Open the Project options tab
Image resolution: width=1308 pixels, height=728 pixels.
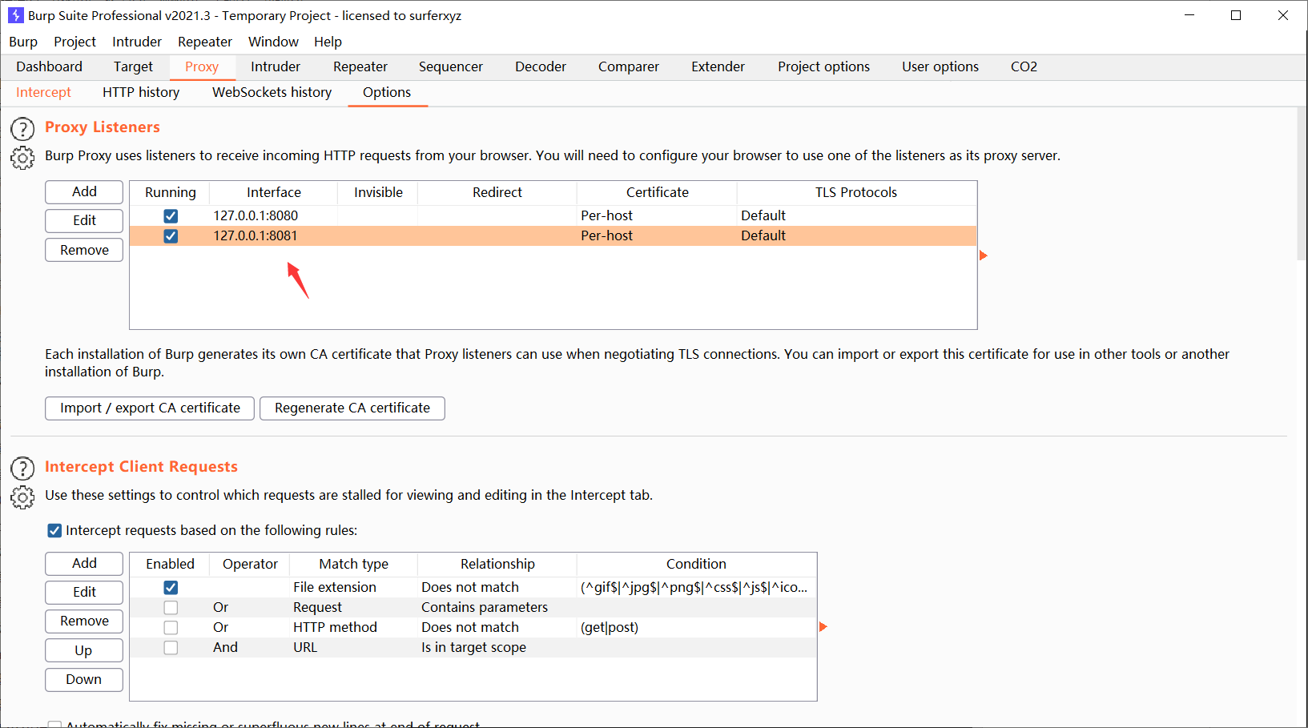tap(823, 66)
